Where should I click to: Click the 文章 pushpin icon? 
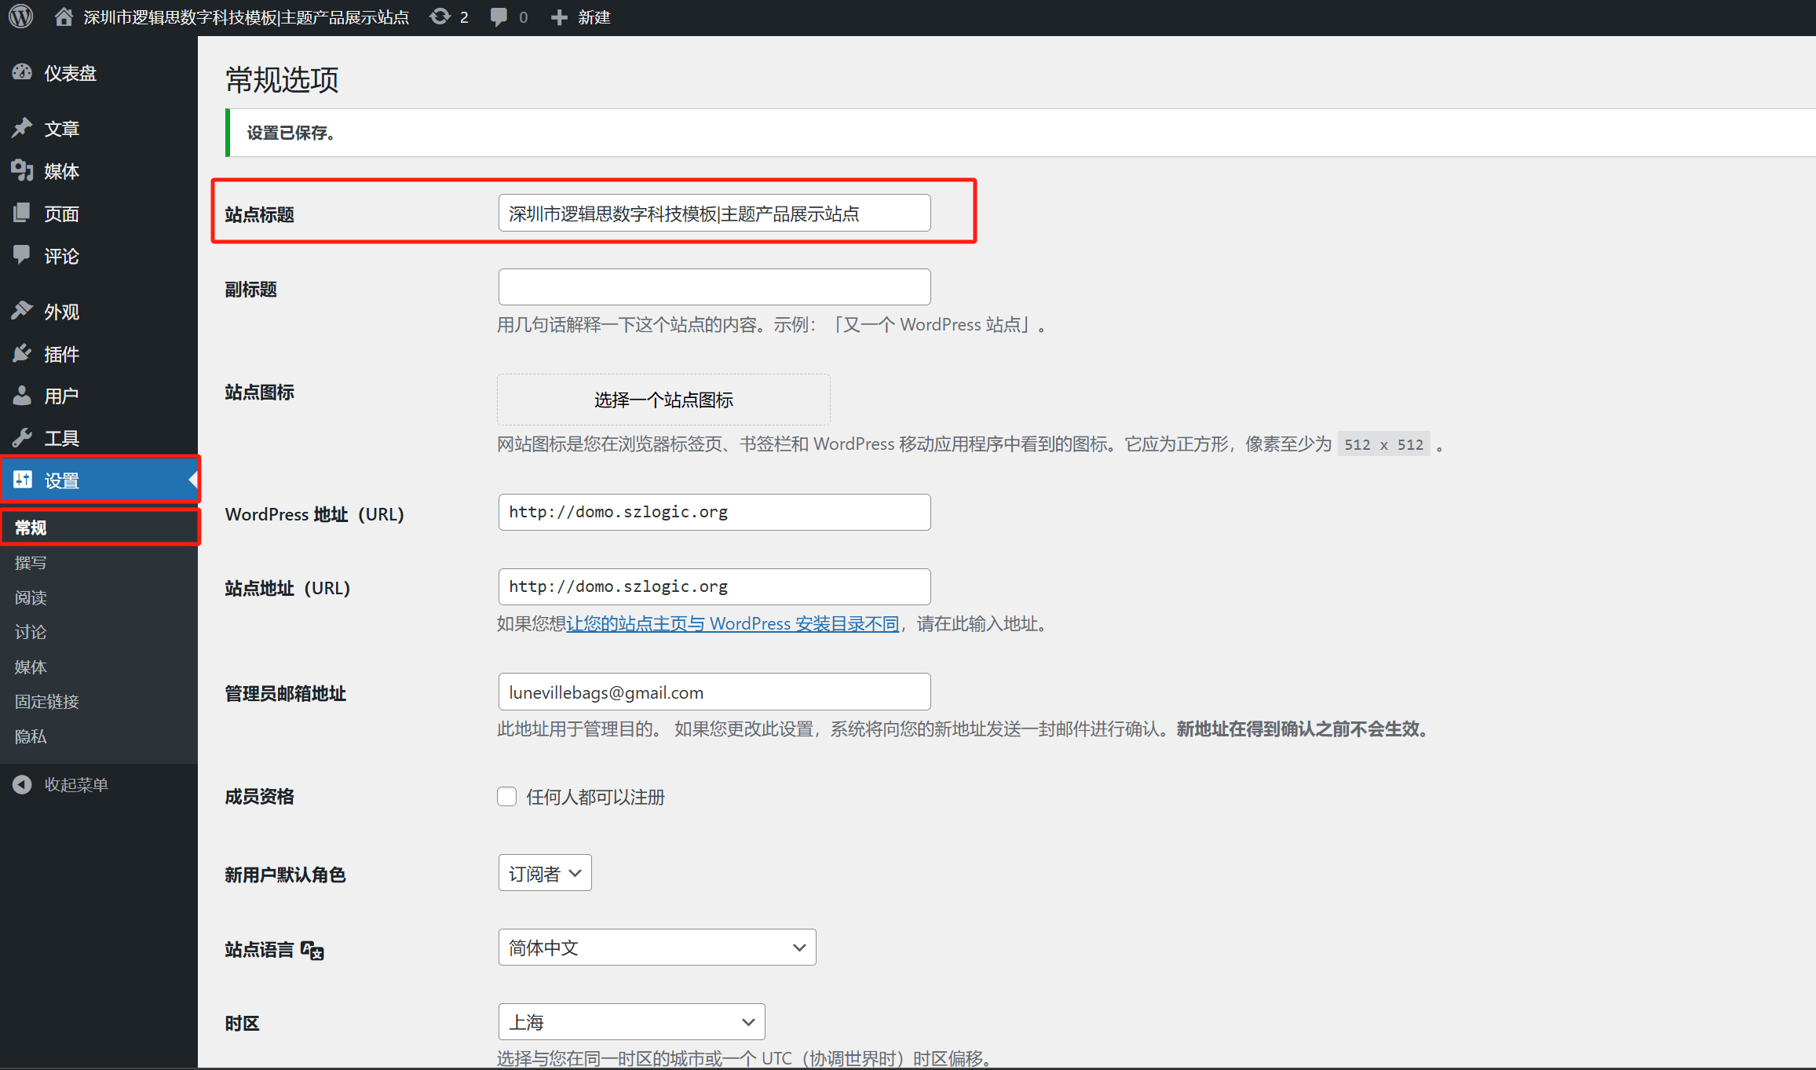(x=22, y=128)
